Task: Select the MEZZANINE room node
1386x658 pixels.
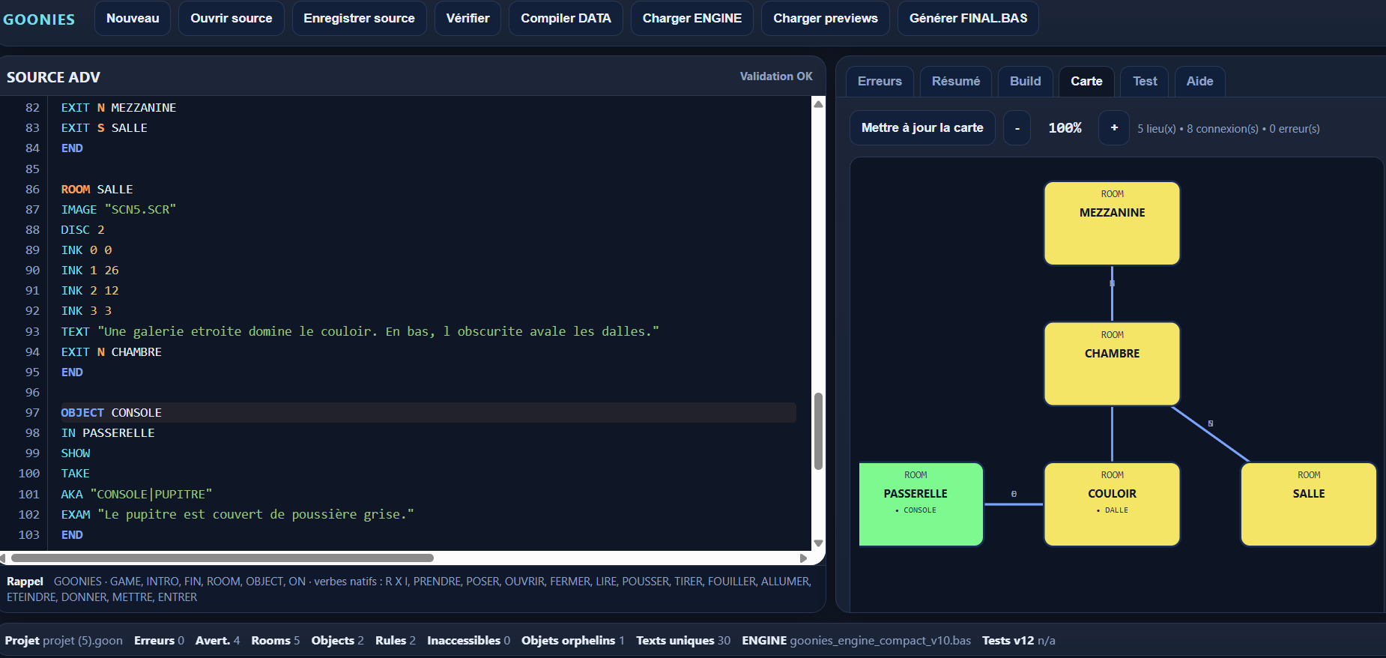Action: (x=1112, y=223)
